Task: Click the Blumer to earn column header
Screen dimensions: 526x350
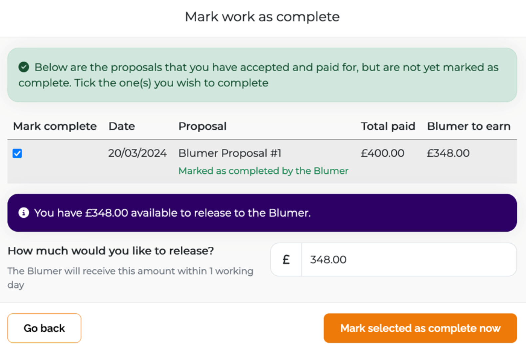Action: click(468, 126)
